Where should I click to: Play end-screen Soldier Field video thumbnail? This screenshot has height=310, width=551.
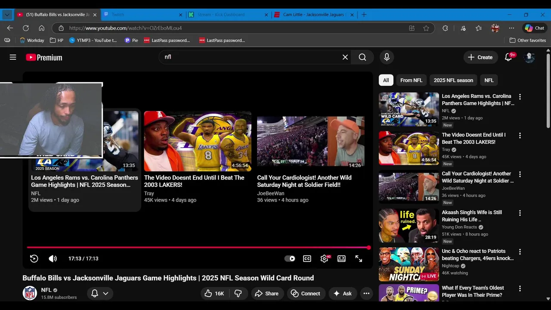[x=311, y=141]
